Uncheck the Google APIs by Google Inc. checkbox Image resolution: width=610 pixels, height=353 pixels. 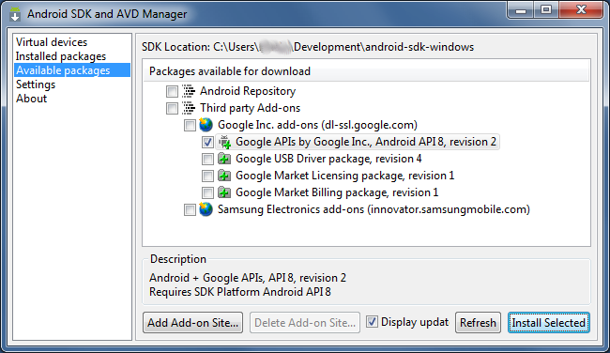click(207, 142)
